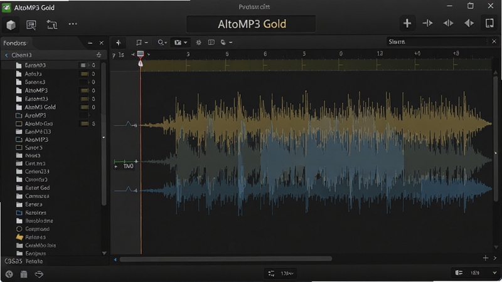Click the split-at-cursor icon with vertical line
This screenshot has height=282, width=502.
[x=428, y=23]
